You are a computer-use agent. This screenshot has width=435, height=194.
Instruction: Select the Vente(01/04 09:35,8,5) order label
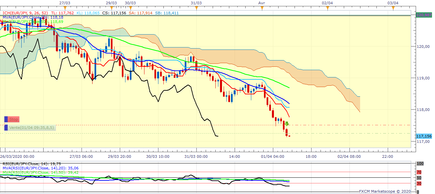[32, 128]
